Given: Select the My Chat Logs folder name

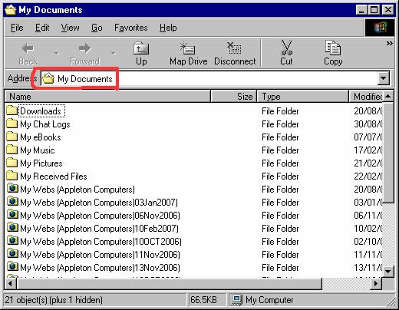Looking at the screenshot, I should click(45, 124).
